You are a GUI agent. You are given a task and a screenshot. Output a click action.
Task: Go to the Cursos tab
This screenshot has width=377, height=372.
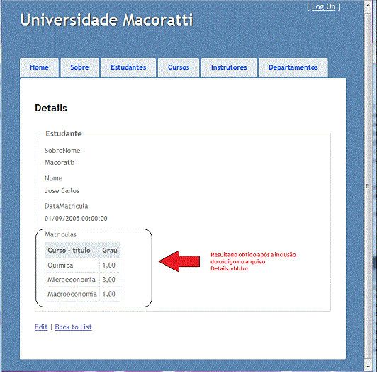tap(179, 67)
